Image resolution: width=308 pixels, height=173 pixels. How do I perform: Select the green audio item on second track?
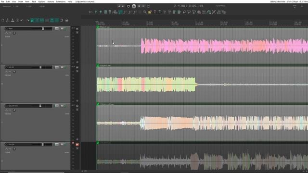click(202, 85)
